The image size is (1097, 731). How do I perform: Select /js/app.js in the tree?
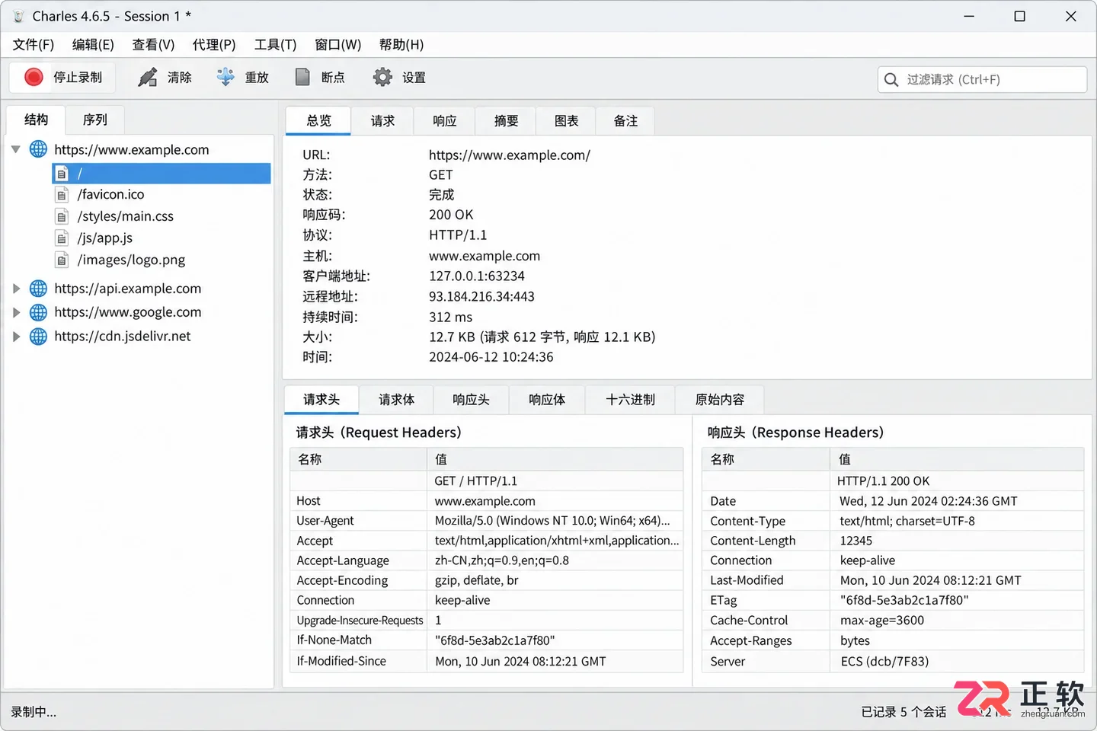click(105, 238)
